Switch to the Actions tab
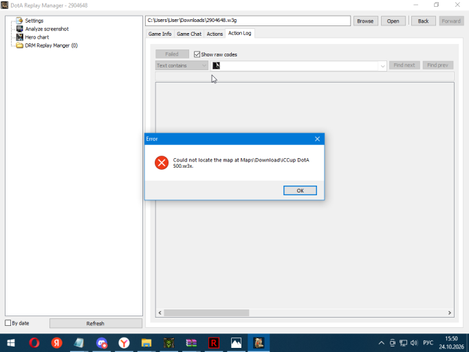 point(215,34)
